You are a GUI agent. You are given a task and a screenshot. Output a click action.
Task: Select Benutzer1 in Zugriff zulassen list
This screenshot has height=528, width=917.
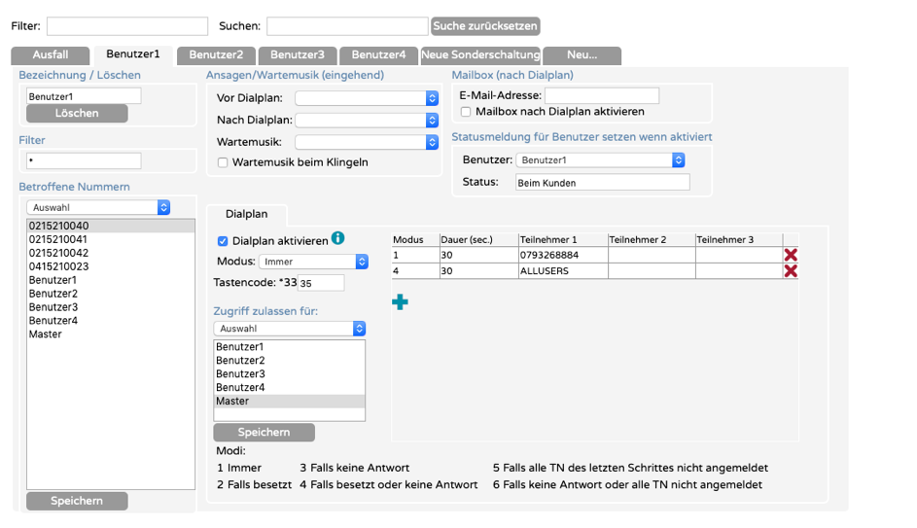(x=290, y=347)
